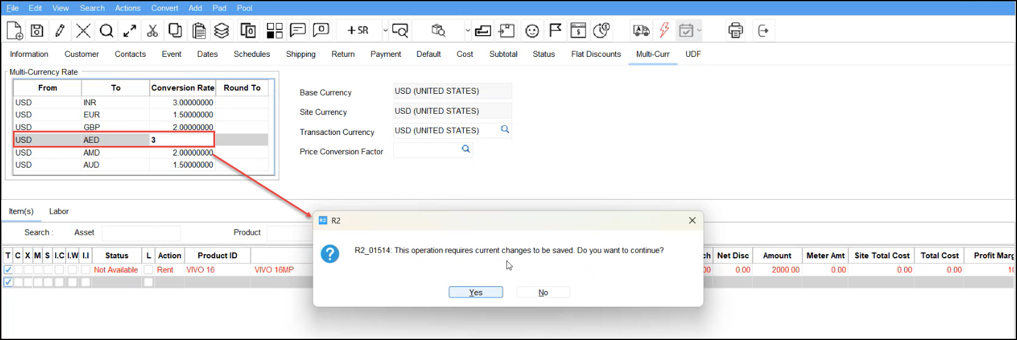
Task: Click the printer icon in toolbar
Action: point(735,30)
